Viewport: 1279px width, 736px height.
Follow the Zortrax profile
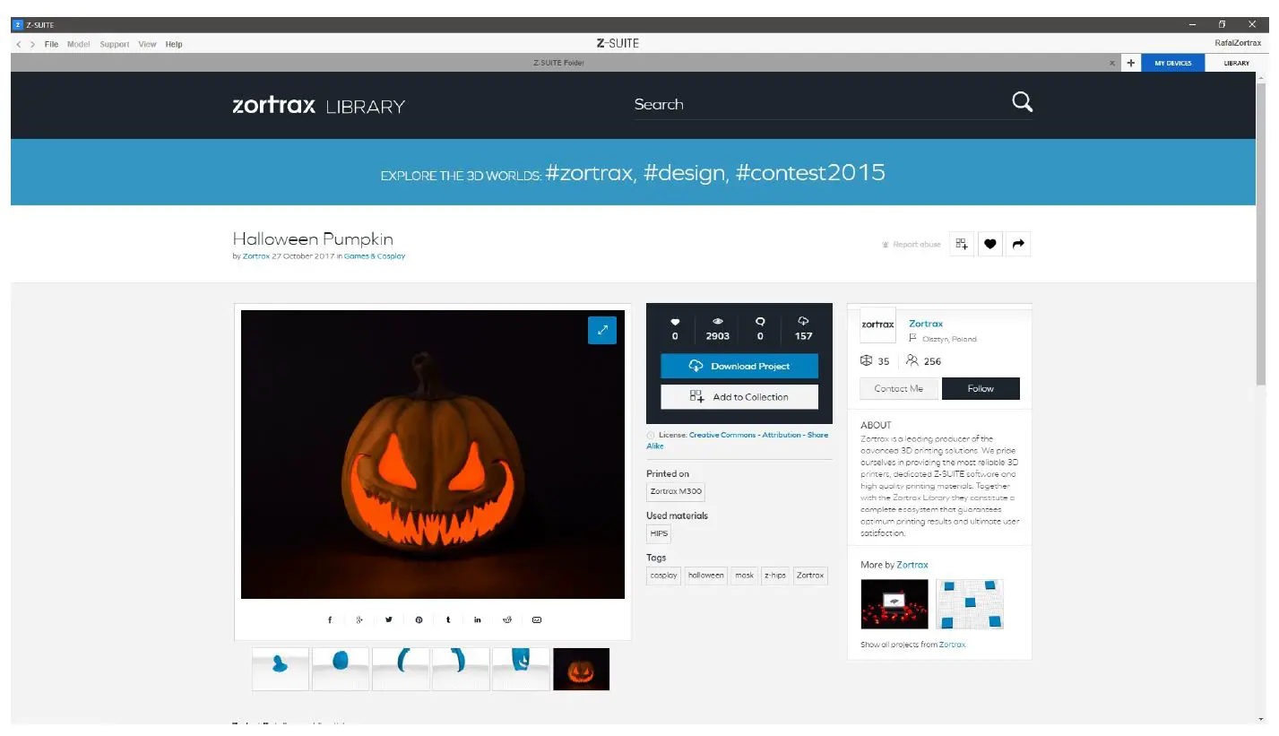(x=981, y=388)
